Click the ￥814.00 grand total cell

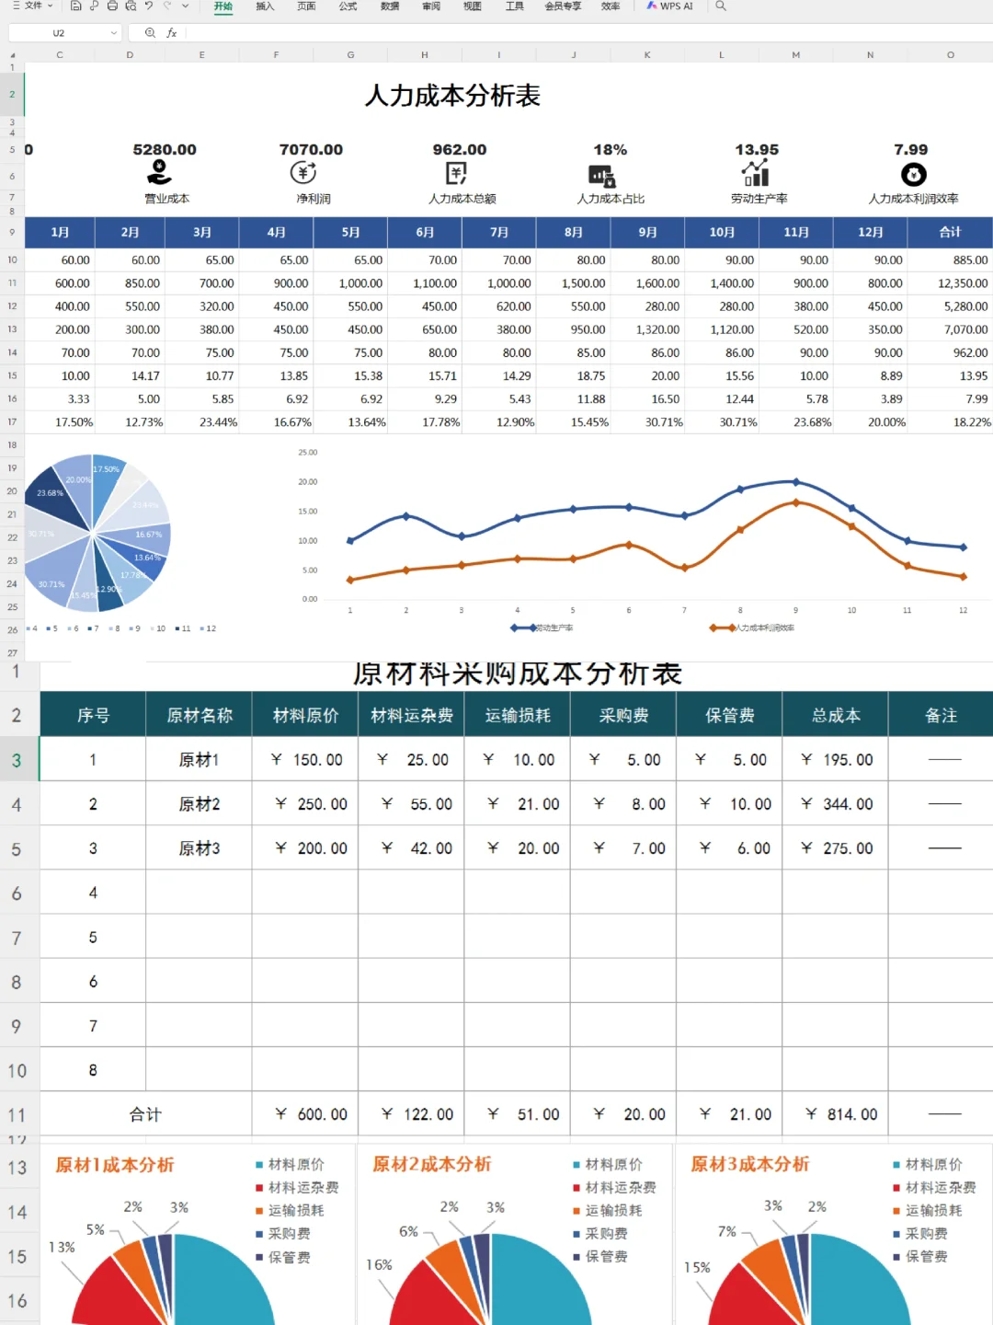[x=836, y=1114]
